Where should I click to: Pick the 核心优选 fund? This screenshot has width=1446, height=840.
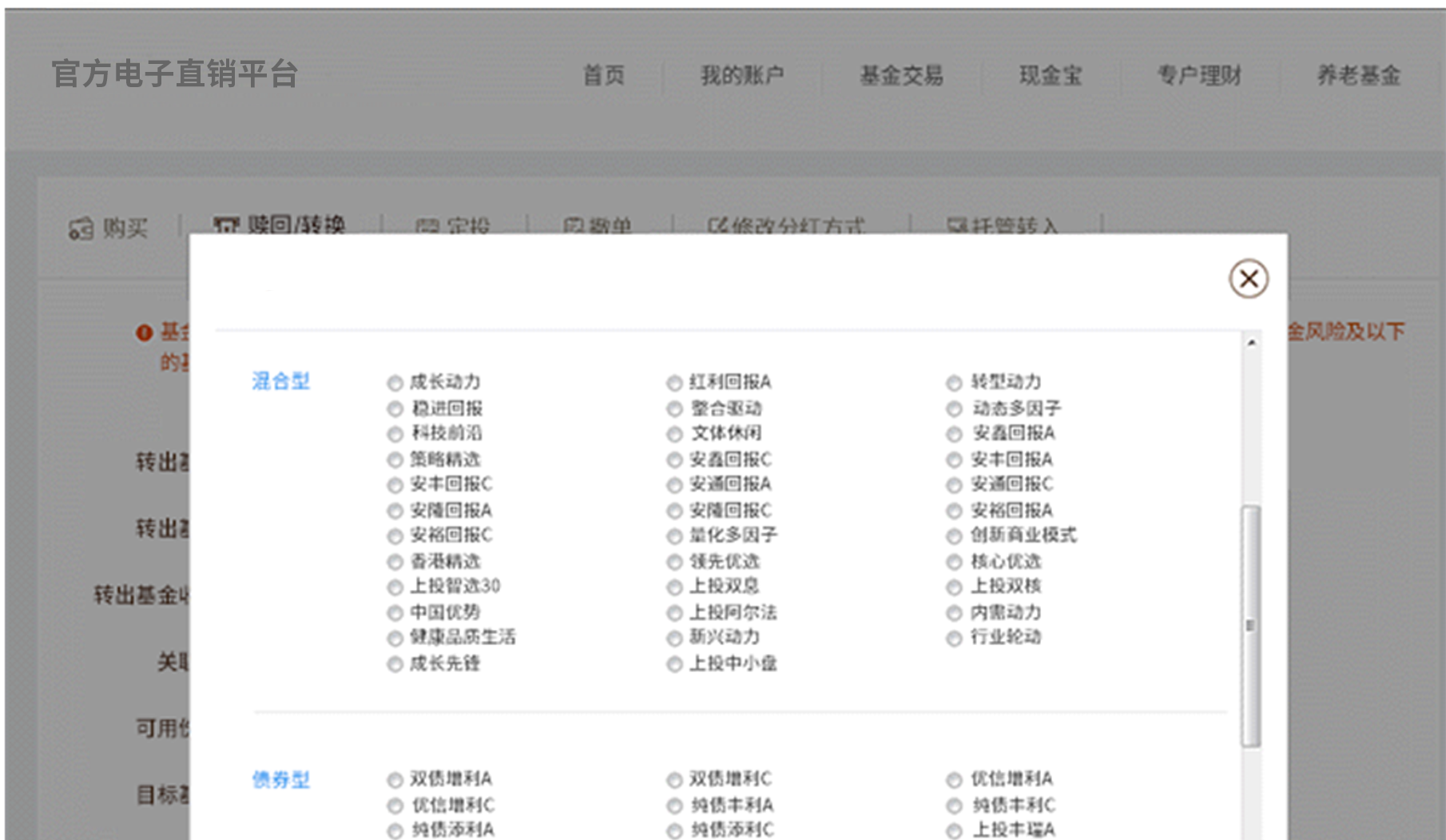(x=954, y=562)
